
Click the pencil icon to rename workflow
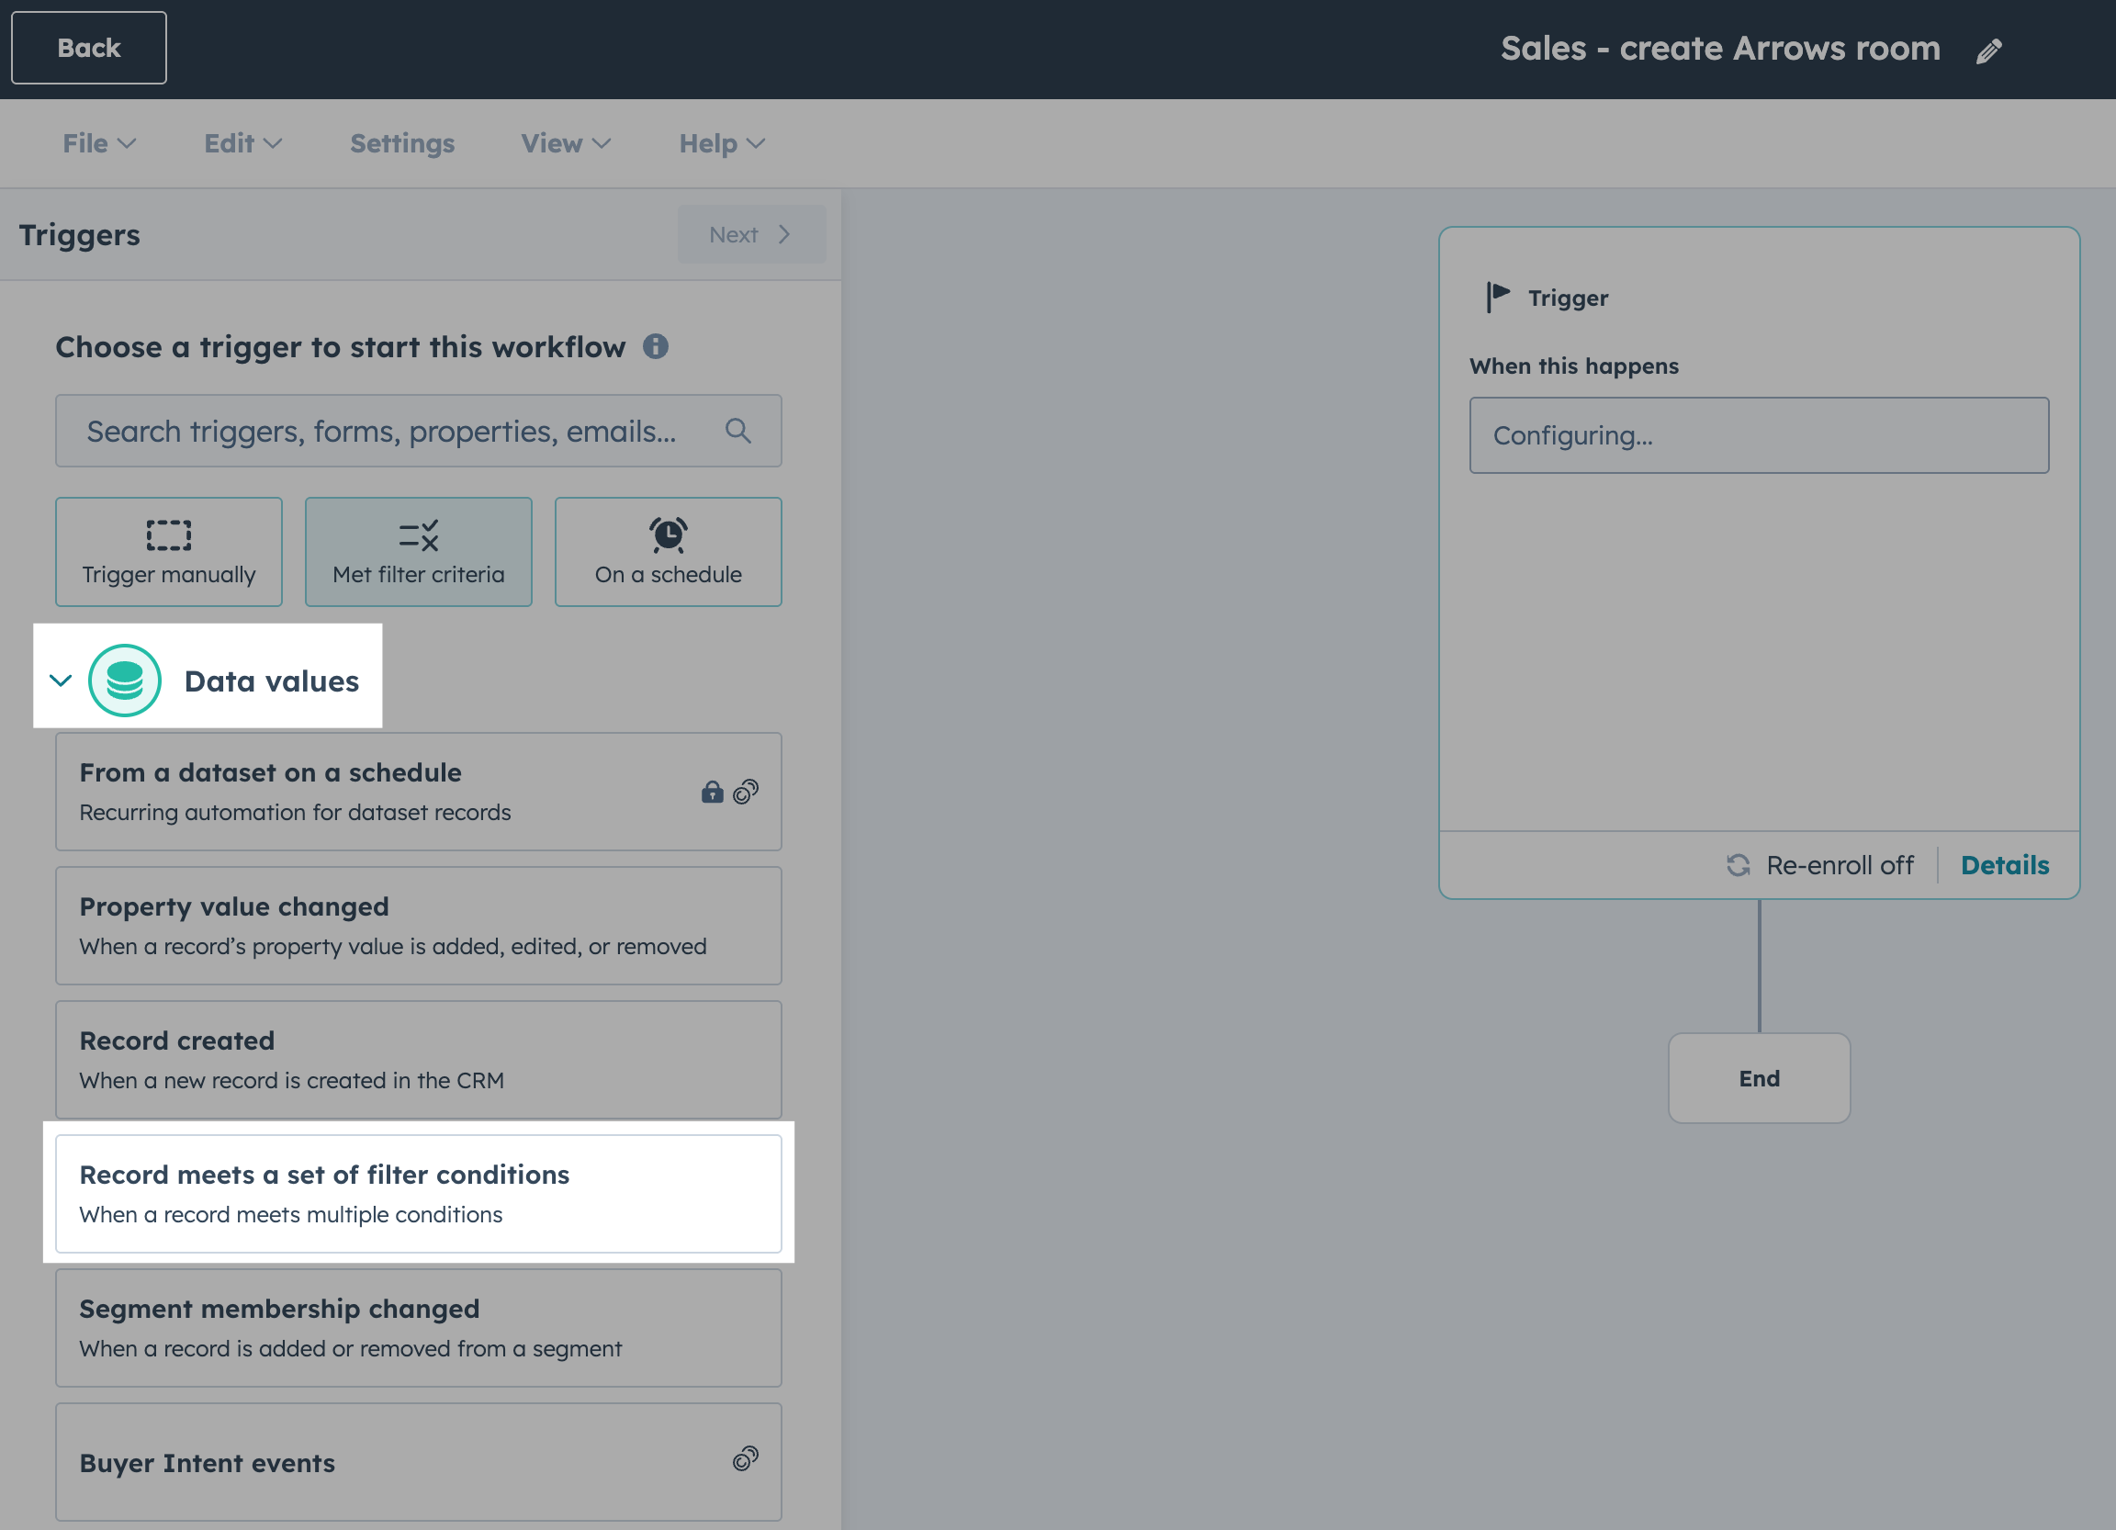coord(1988,51)
